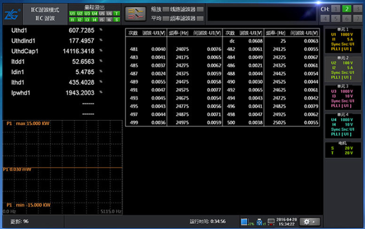Click the U5 range overflow indicator
The height and width of the screenshot is (229, 365).
tap(102, 14)
